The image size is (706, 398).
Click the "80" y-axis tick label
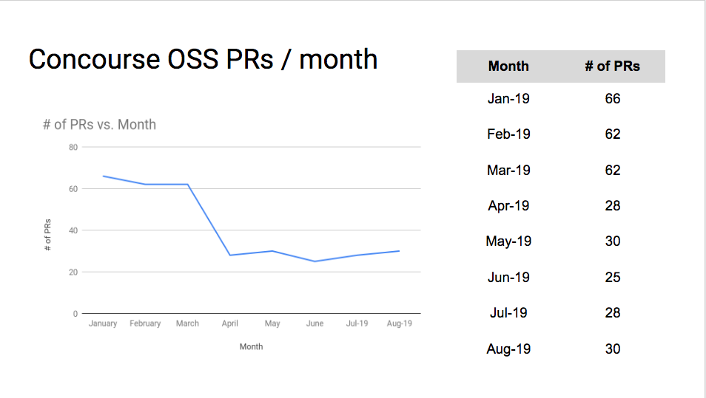(73, 147)
